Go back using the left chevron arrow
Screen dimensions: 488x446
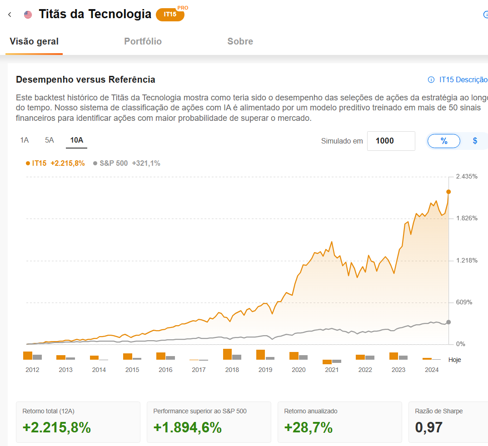tap(10, 15)
